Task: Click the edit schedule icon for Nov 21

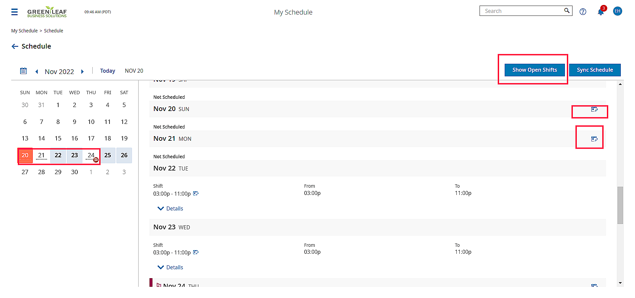Action: coord(594,139)
